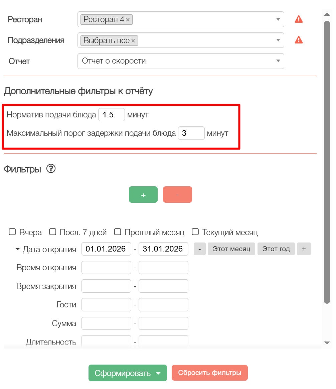Viewport: 336px width, 389px height.
Task: Select the Этот год quick range
Action: (x=276, y=249)
